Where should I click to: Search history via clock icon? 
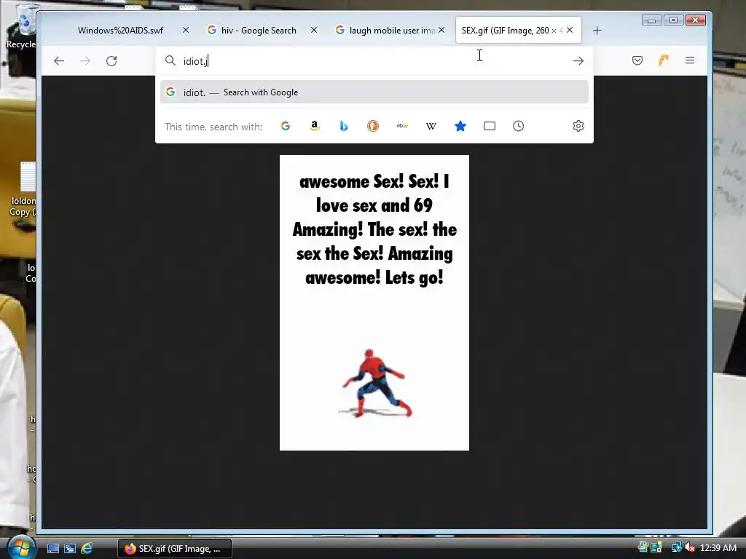pyautogui.click(x=519, y=126)
